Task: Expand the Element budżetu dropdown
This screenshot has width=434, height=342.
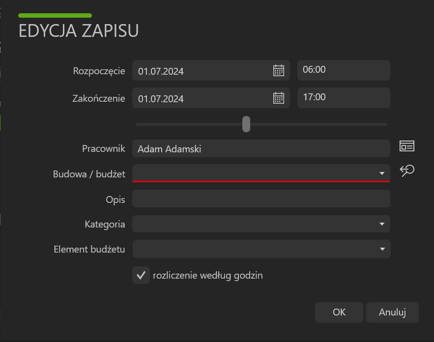Action: pyautogui.click(x=261, y=249)
